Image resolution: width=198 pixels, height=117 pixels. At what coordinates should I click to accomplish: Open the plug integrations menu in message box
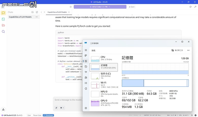(62, 108)
